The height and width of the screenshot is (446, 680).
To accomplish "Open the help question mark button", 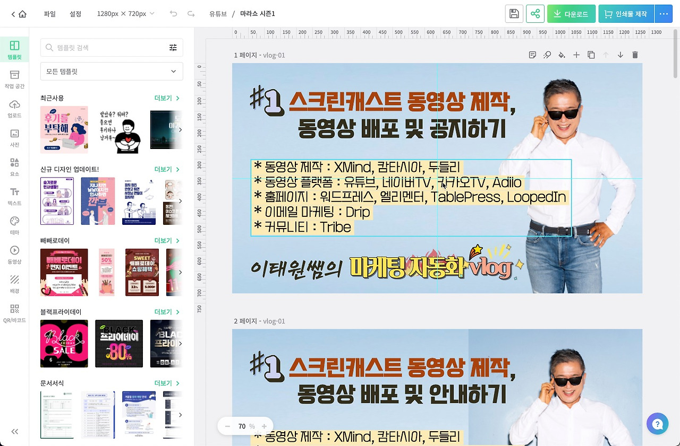I will [x=657, y=424].
